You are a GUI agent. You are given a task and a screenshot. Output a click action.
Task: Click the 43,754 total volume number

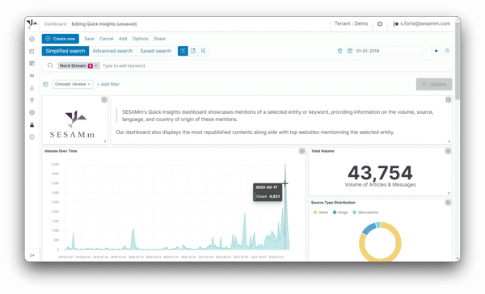pos(380,173)
